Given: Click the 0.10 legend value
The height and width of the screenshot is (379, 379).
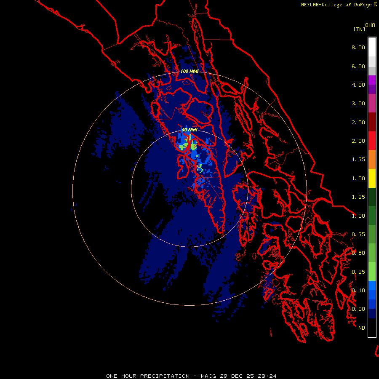Looking at the screenshot, I should tap(358, 291).
